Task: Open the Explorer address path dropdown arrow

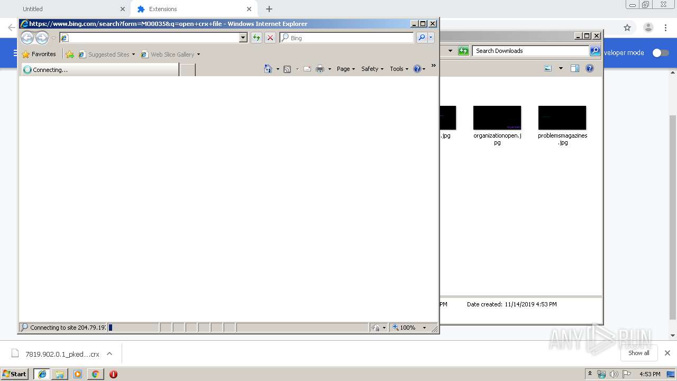Action: 450,51
